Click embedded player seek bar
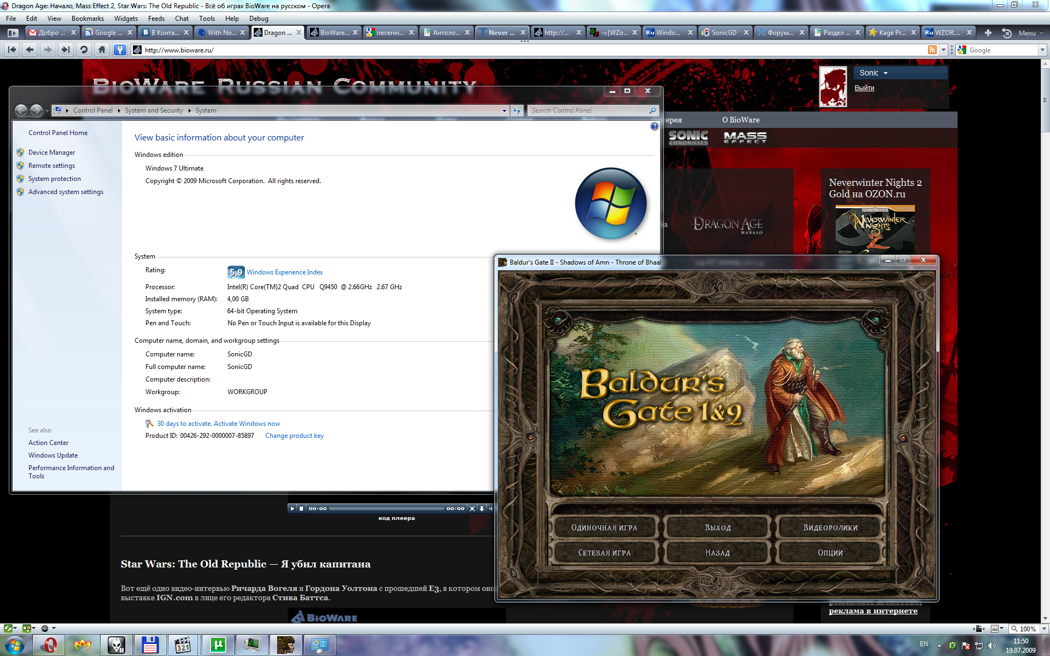 click(387, 508)
